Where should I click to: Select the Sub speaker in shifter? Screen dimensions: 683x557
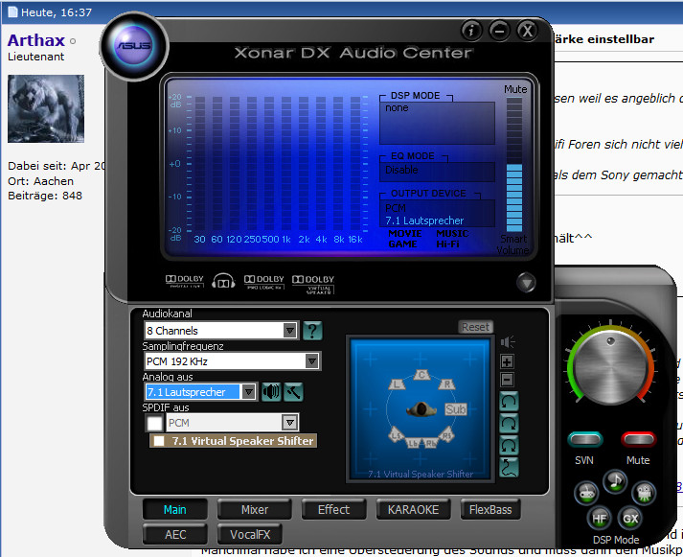(456, 409)
